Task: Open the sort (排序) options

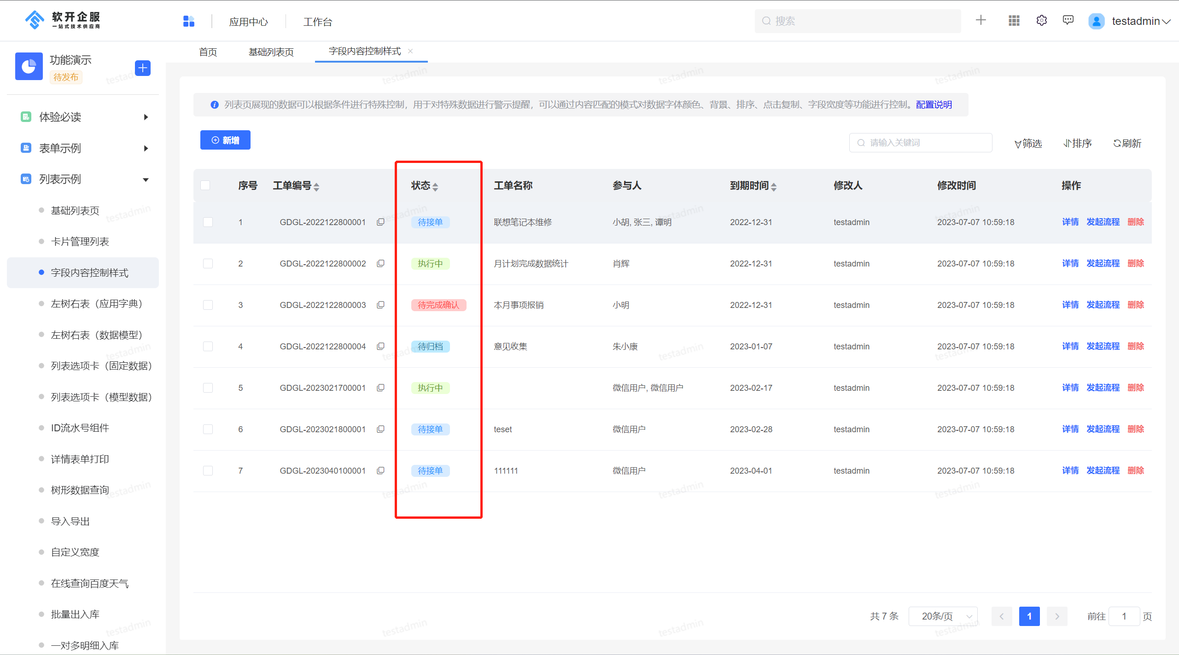Action: [x=1077, y=143]
